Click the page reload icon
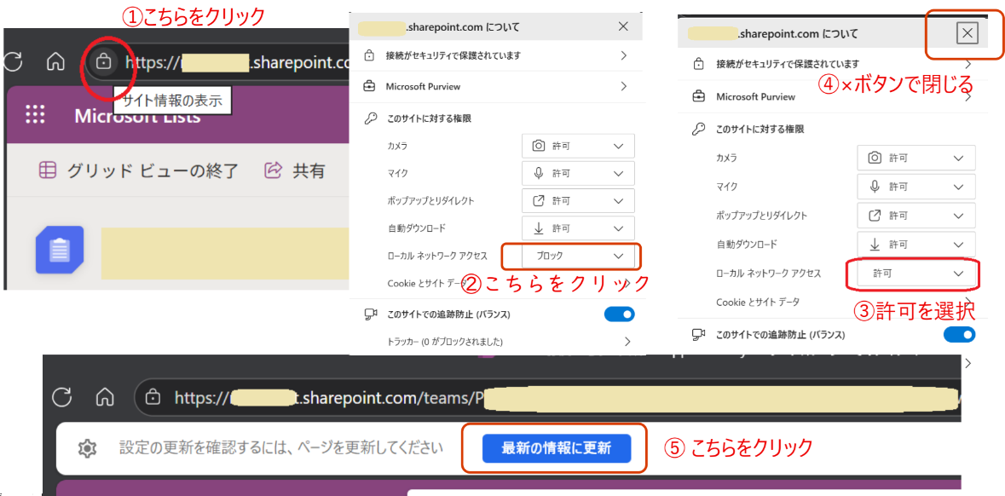 point(14,61)
